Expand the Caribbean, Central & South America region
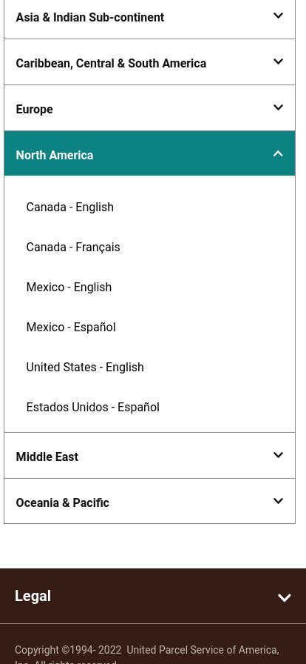 coord(149,62)
